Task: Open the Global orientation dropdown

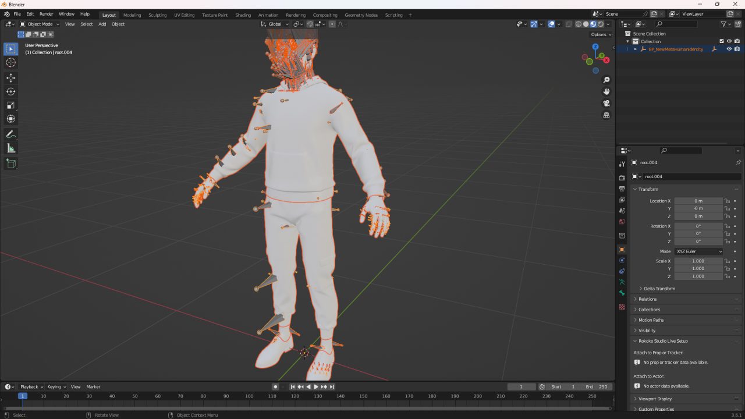Action: pos(275,24)
